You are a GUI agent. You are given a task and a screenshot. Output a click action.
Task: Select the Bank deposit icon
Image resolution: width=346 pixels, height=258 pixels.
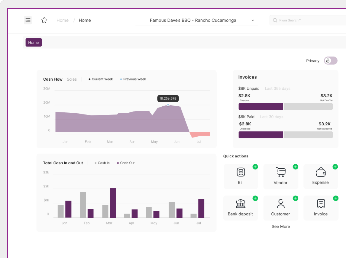pos(241,204)
